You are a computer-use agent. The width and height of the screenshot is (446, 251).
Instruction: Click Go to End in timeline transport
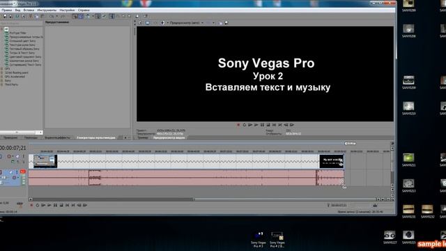tap(73, 205)
